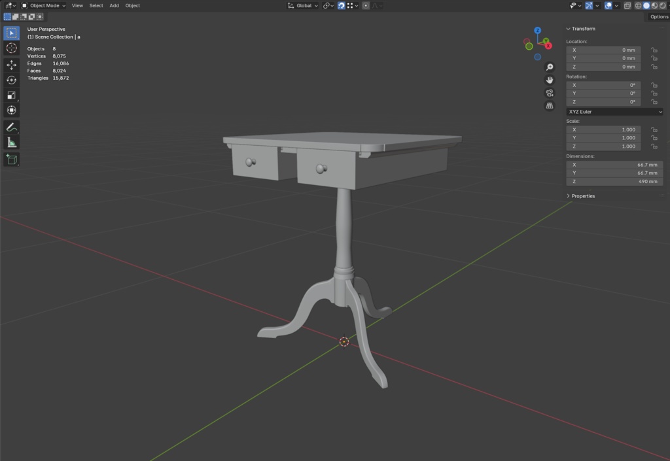Click the blue Z axis gizmo handle
The image size is (670, 461).
(x=538, y=30)
